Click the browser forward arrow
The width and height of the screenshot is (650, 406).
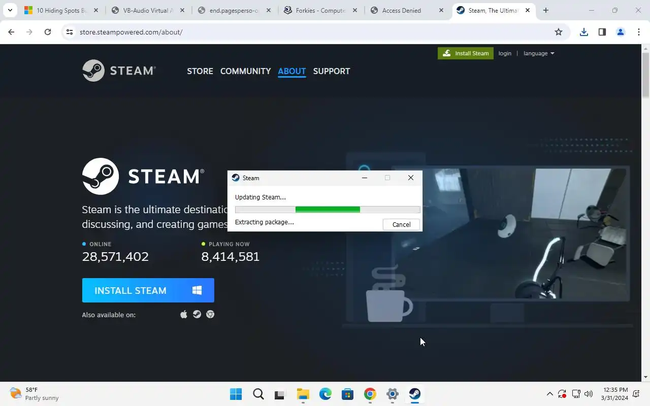[x=29, y=32]
